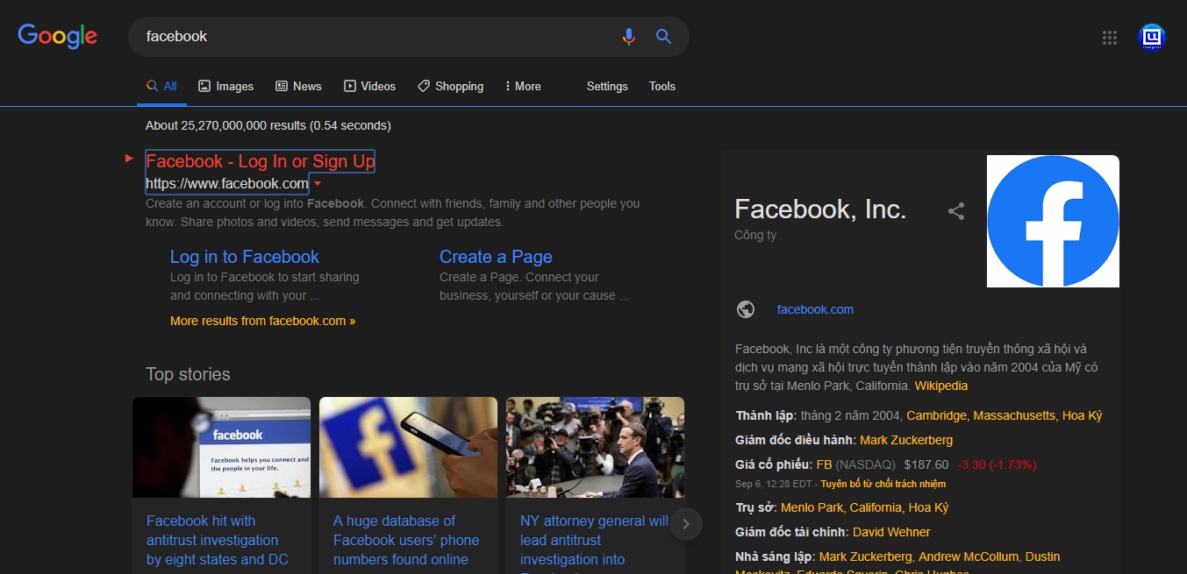Start voice search with the microphone icon
The height and width of the screenshot is (574, 1187).
(x=628, y=36)
